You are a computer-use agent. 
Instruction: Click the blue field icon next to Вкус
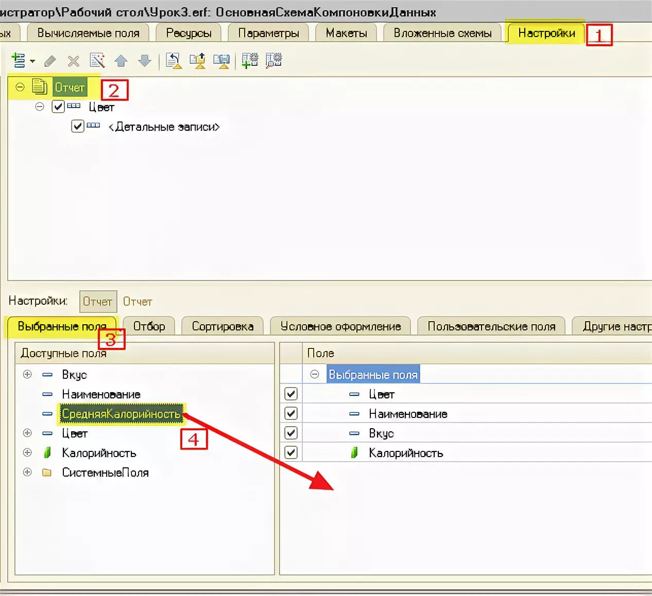click(x=47, y=374)
